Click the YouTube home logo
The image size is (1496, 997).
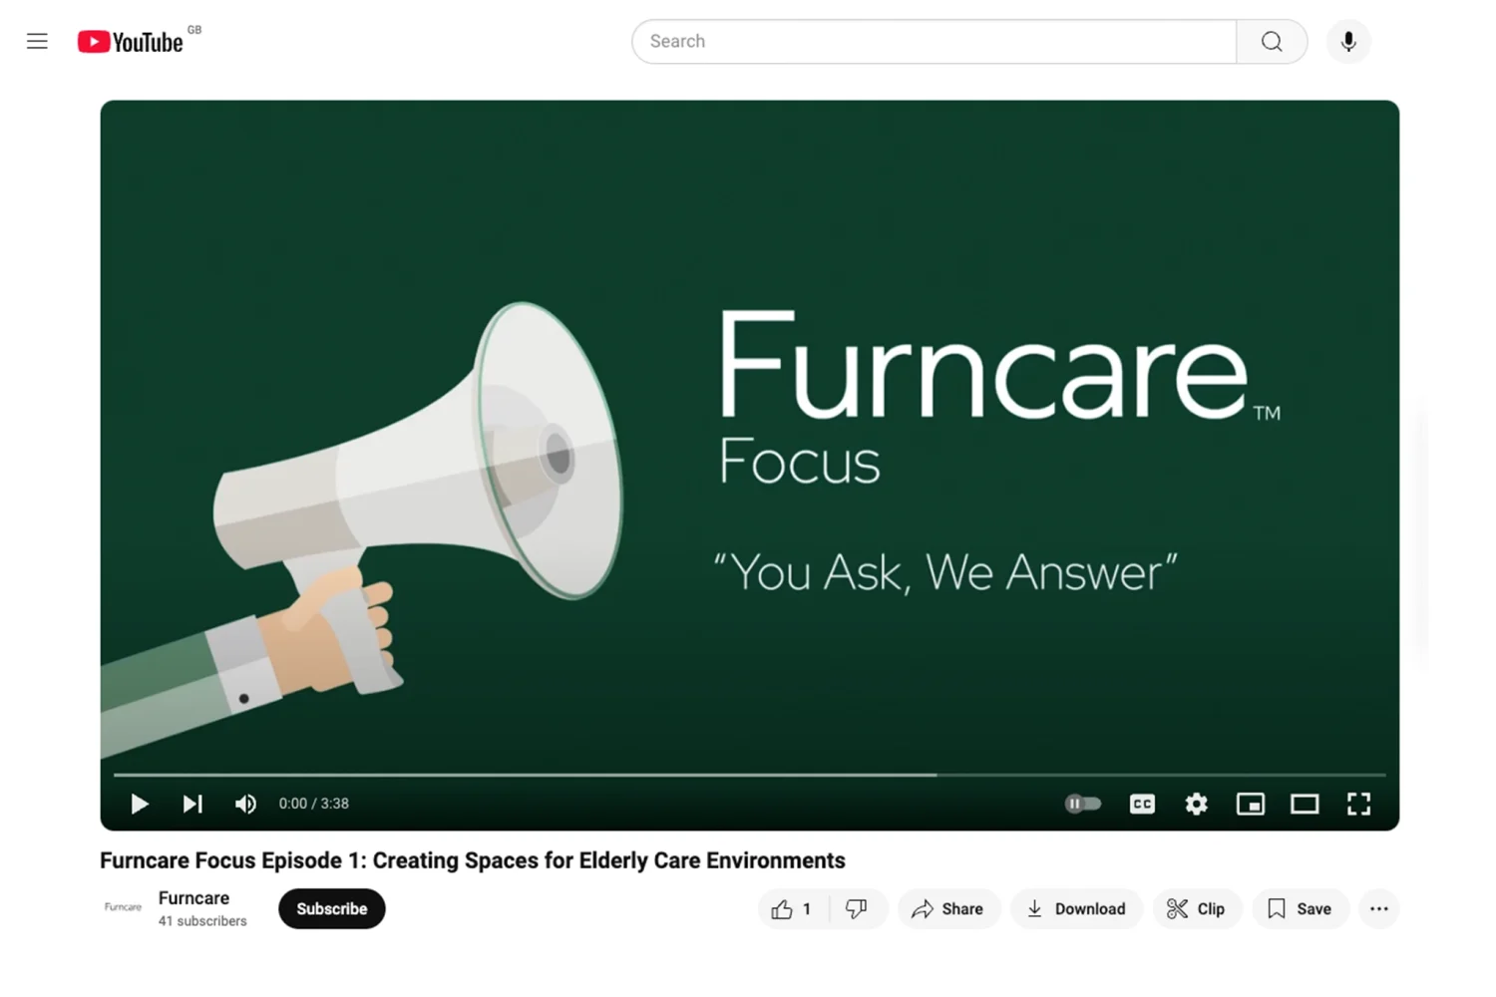click(x=131, y=42)
